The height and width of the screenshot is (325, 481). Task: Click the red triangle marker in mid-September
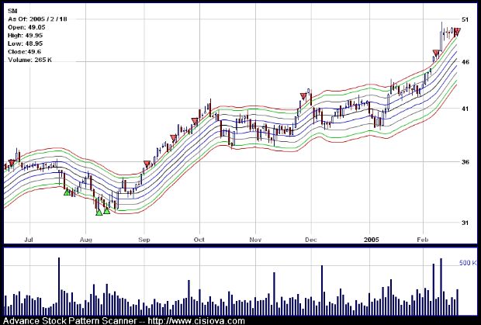(x=174, y=138)
